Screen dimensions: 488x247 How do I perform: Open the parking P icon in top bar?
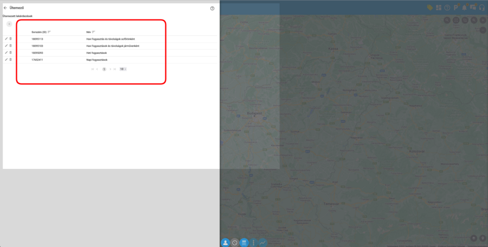[456, 8]
